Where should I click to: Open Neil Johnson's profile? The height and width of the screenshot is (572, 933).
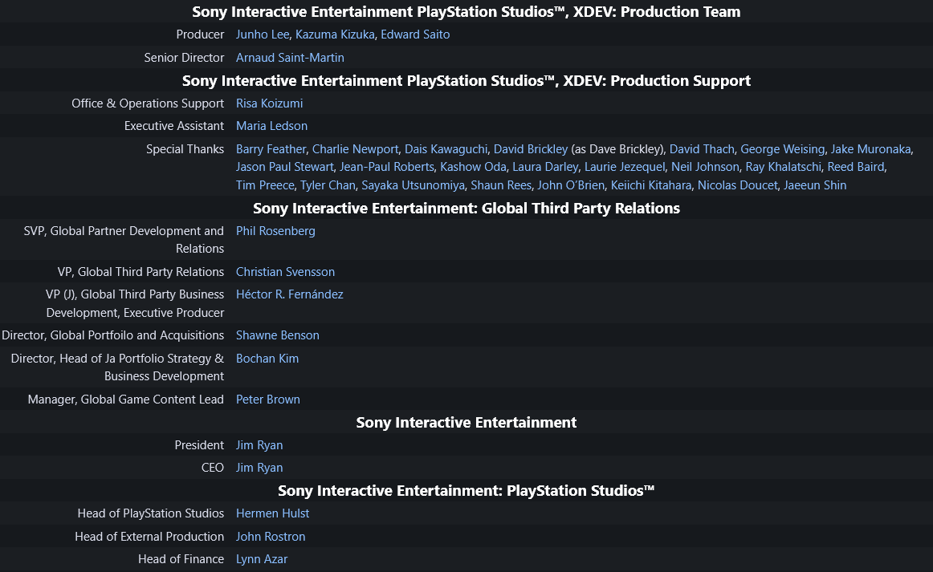[x=705, y=167]
